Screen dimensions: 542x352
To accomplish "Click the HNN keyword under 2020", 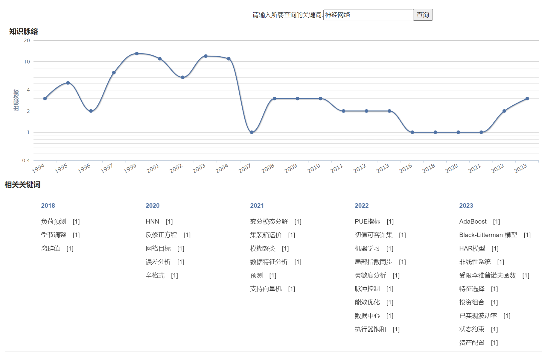I will point(152,221).
